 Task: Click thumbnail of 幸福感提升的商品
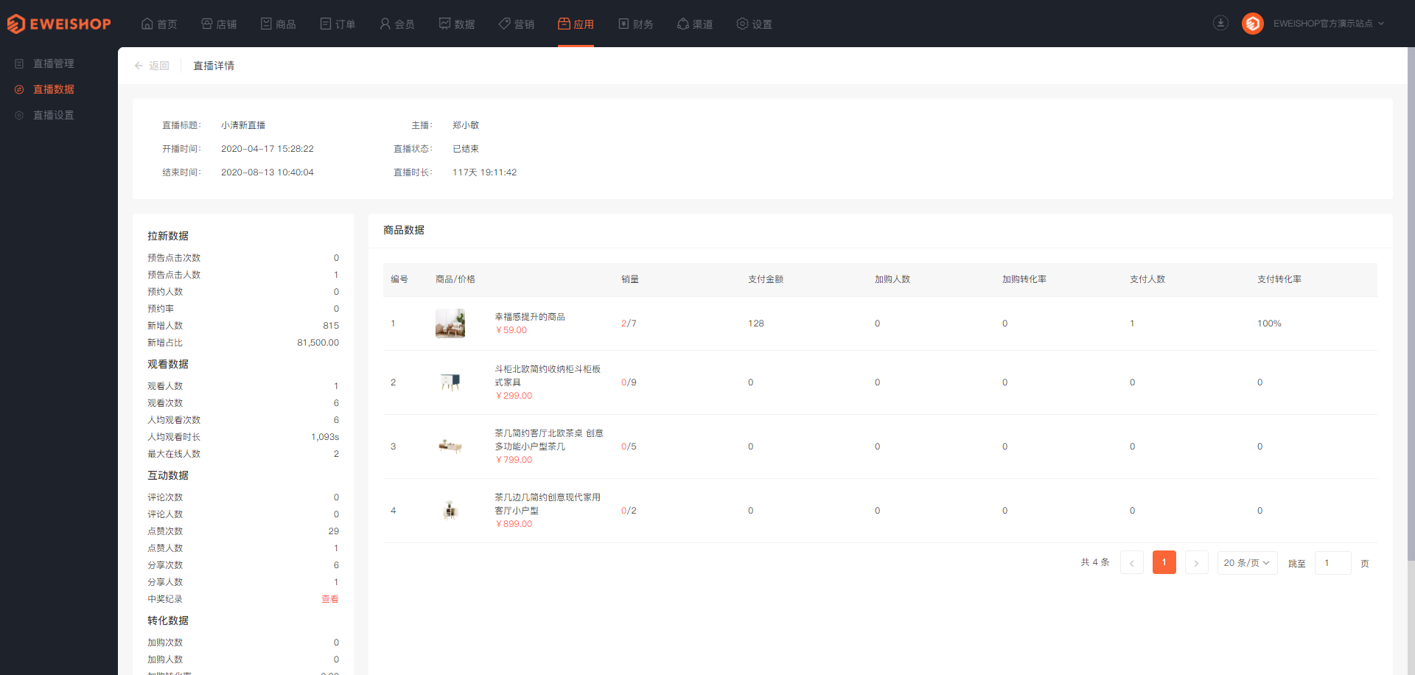point(450,323)
